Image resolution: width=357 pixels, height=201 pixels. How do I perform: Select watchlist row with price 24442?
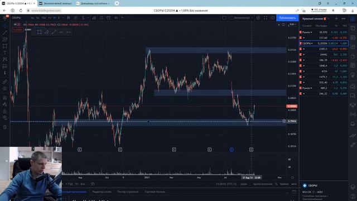click(x=324, y=55)
